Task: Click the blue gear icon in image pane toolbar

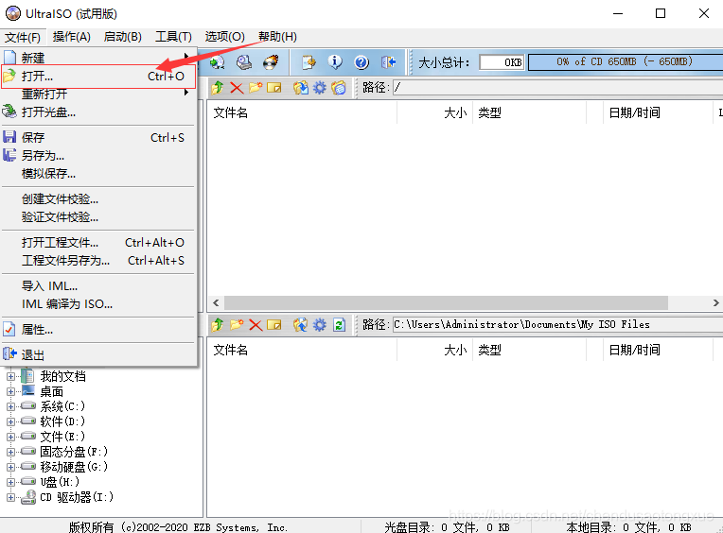Action: point(320,88)
